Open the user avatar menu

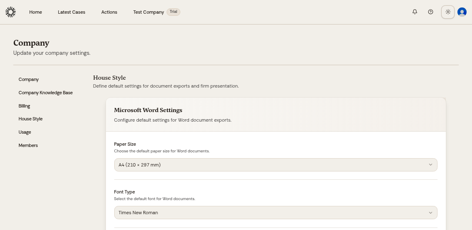tap(462, 12)
